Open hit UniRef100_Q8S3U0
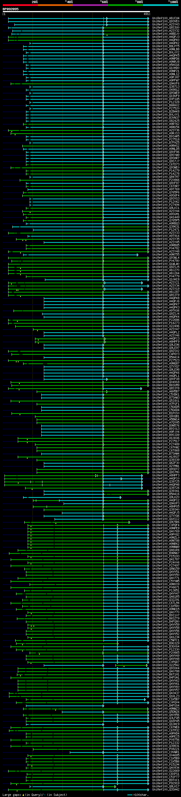 point(166,27)
